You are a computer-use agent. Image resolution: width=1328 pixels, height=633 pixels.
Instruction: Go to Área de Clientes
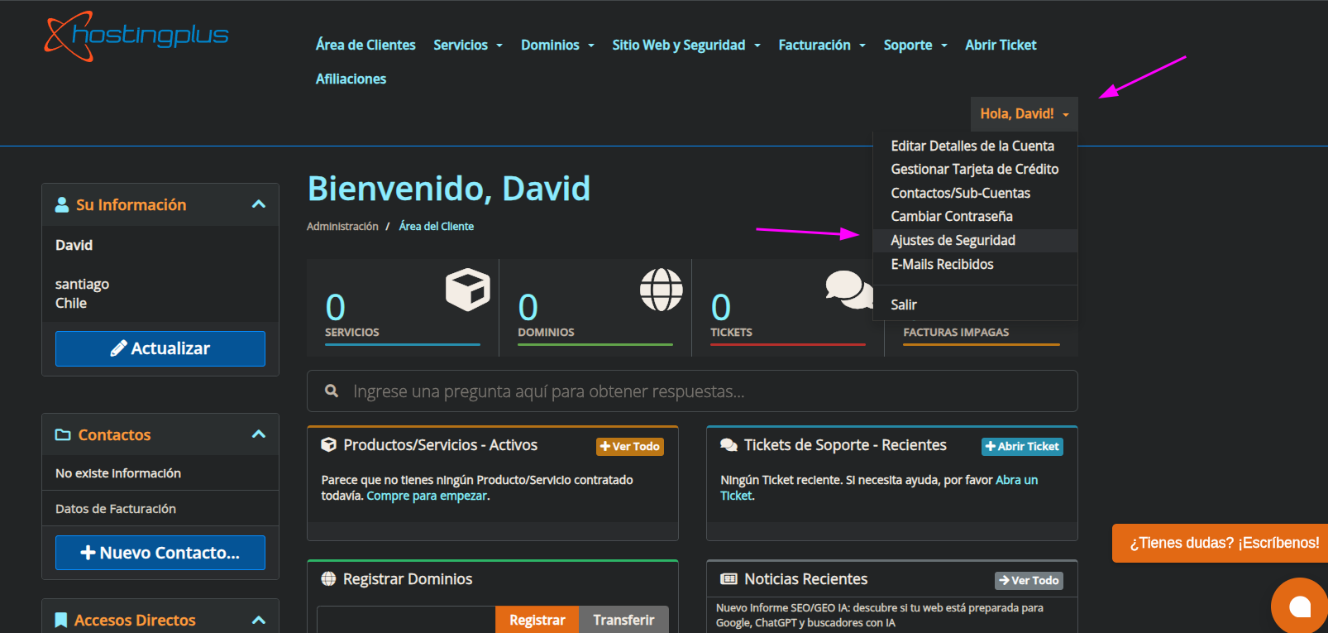click(x=365, y=45)
